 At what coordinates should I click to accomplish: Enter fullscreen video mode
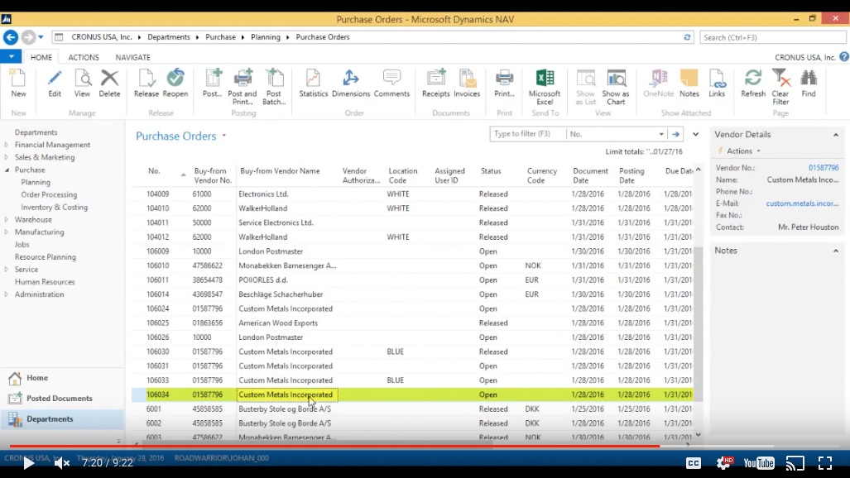[x=825, y=463]
